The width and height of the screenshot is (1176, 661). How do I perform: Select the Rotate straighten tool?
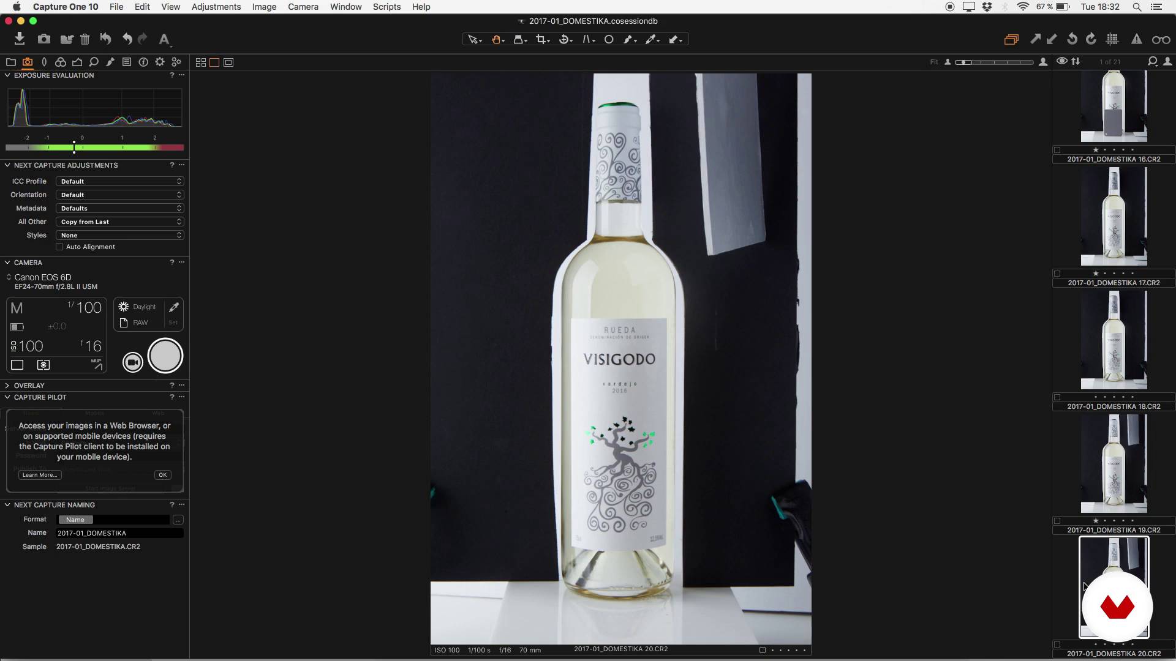pos(565,39)
